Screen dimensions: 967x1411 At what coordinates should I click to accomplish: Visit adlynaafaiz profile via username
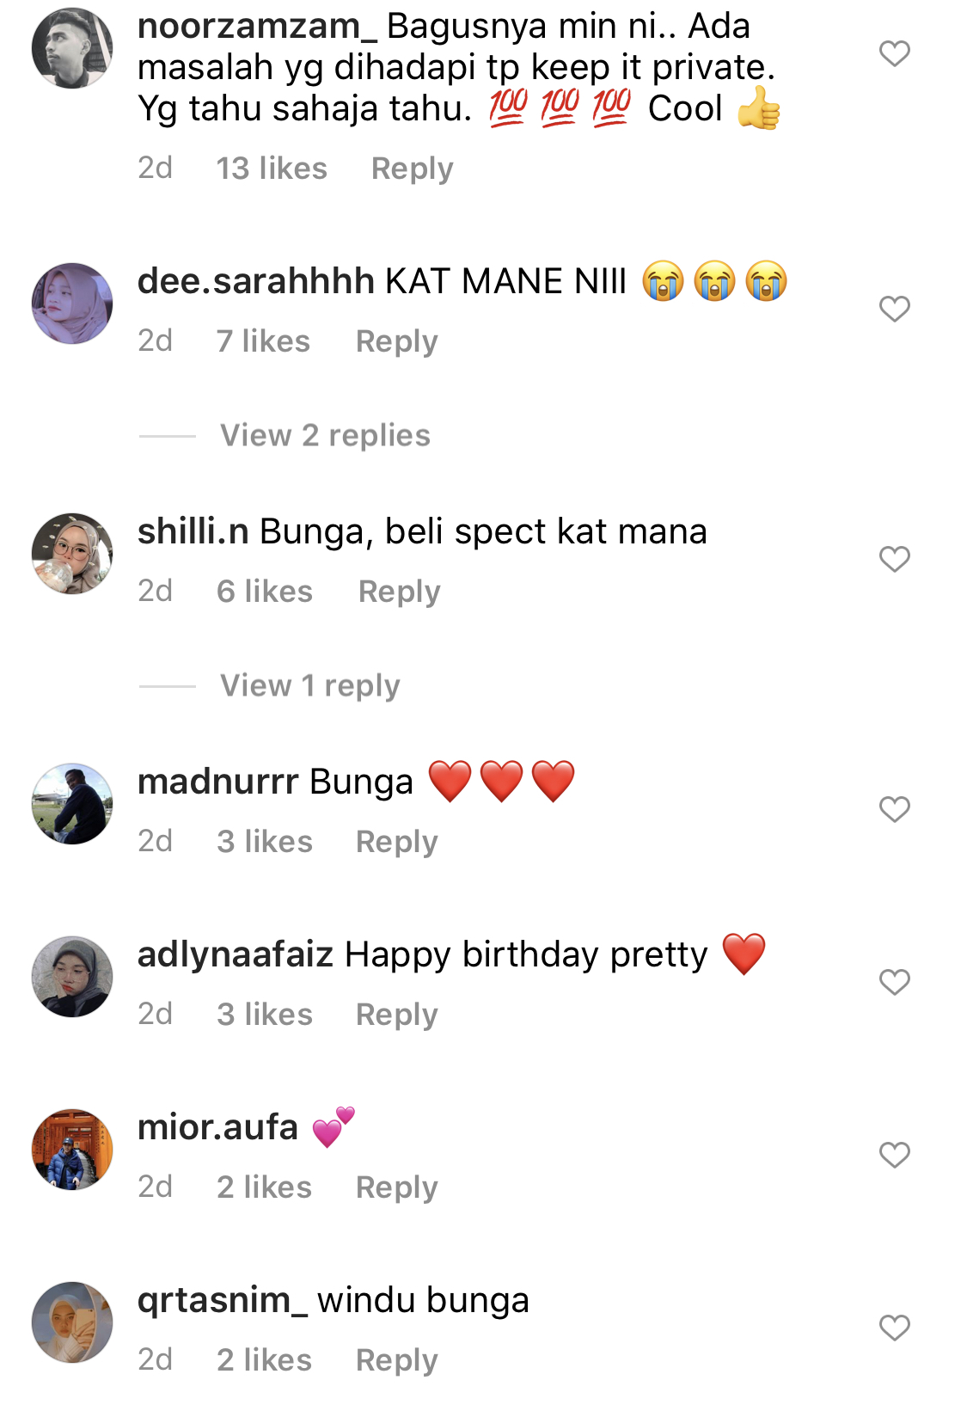point(235,955)
